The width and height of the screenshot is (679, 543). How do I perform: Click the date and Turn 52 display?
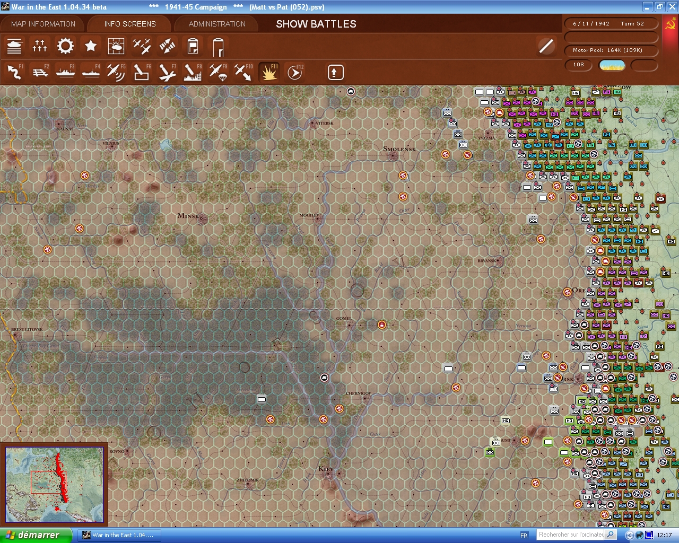(x=611, y=24)
